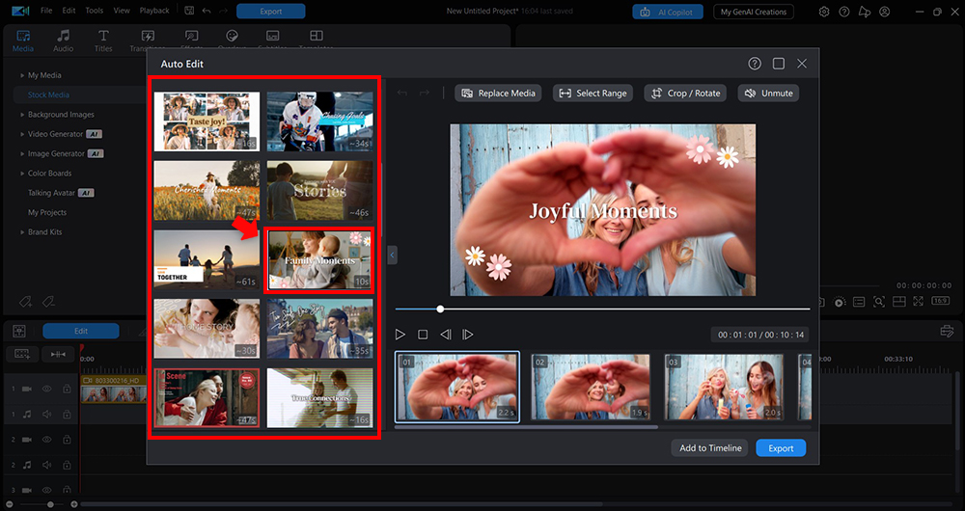This screenshot has height=511, width=965.
Task: Click the Unmute button
Action: click(769, 93)
